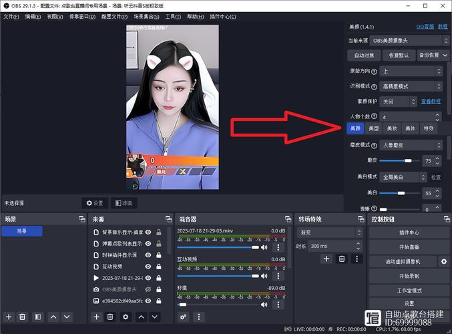Screen dimensions: 452x334
Task: Adjust the 美白 slider
Action: 399,193
